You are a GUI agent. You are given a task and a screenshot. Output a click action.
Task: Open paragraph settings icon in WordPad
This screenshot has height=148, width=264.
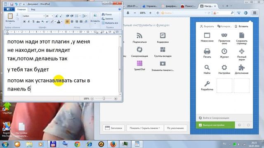click(86, 21)
